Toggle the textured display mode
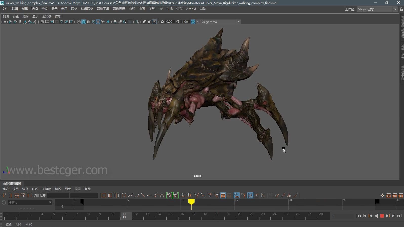 [x=98, y=22]
